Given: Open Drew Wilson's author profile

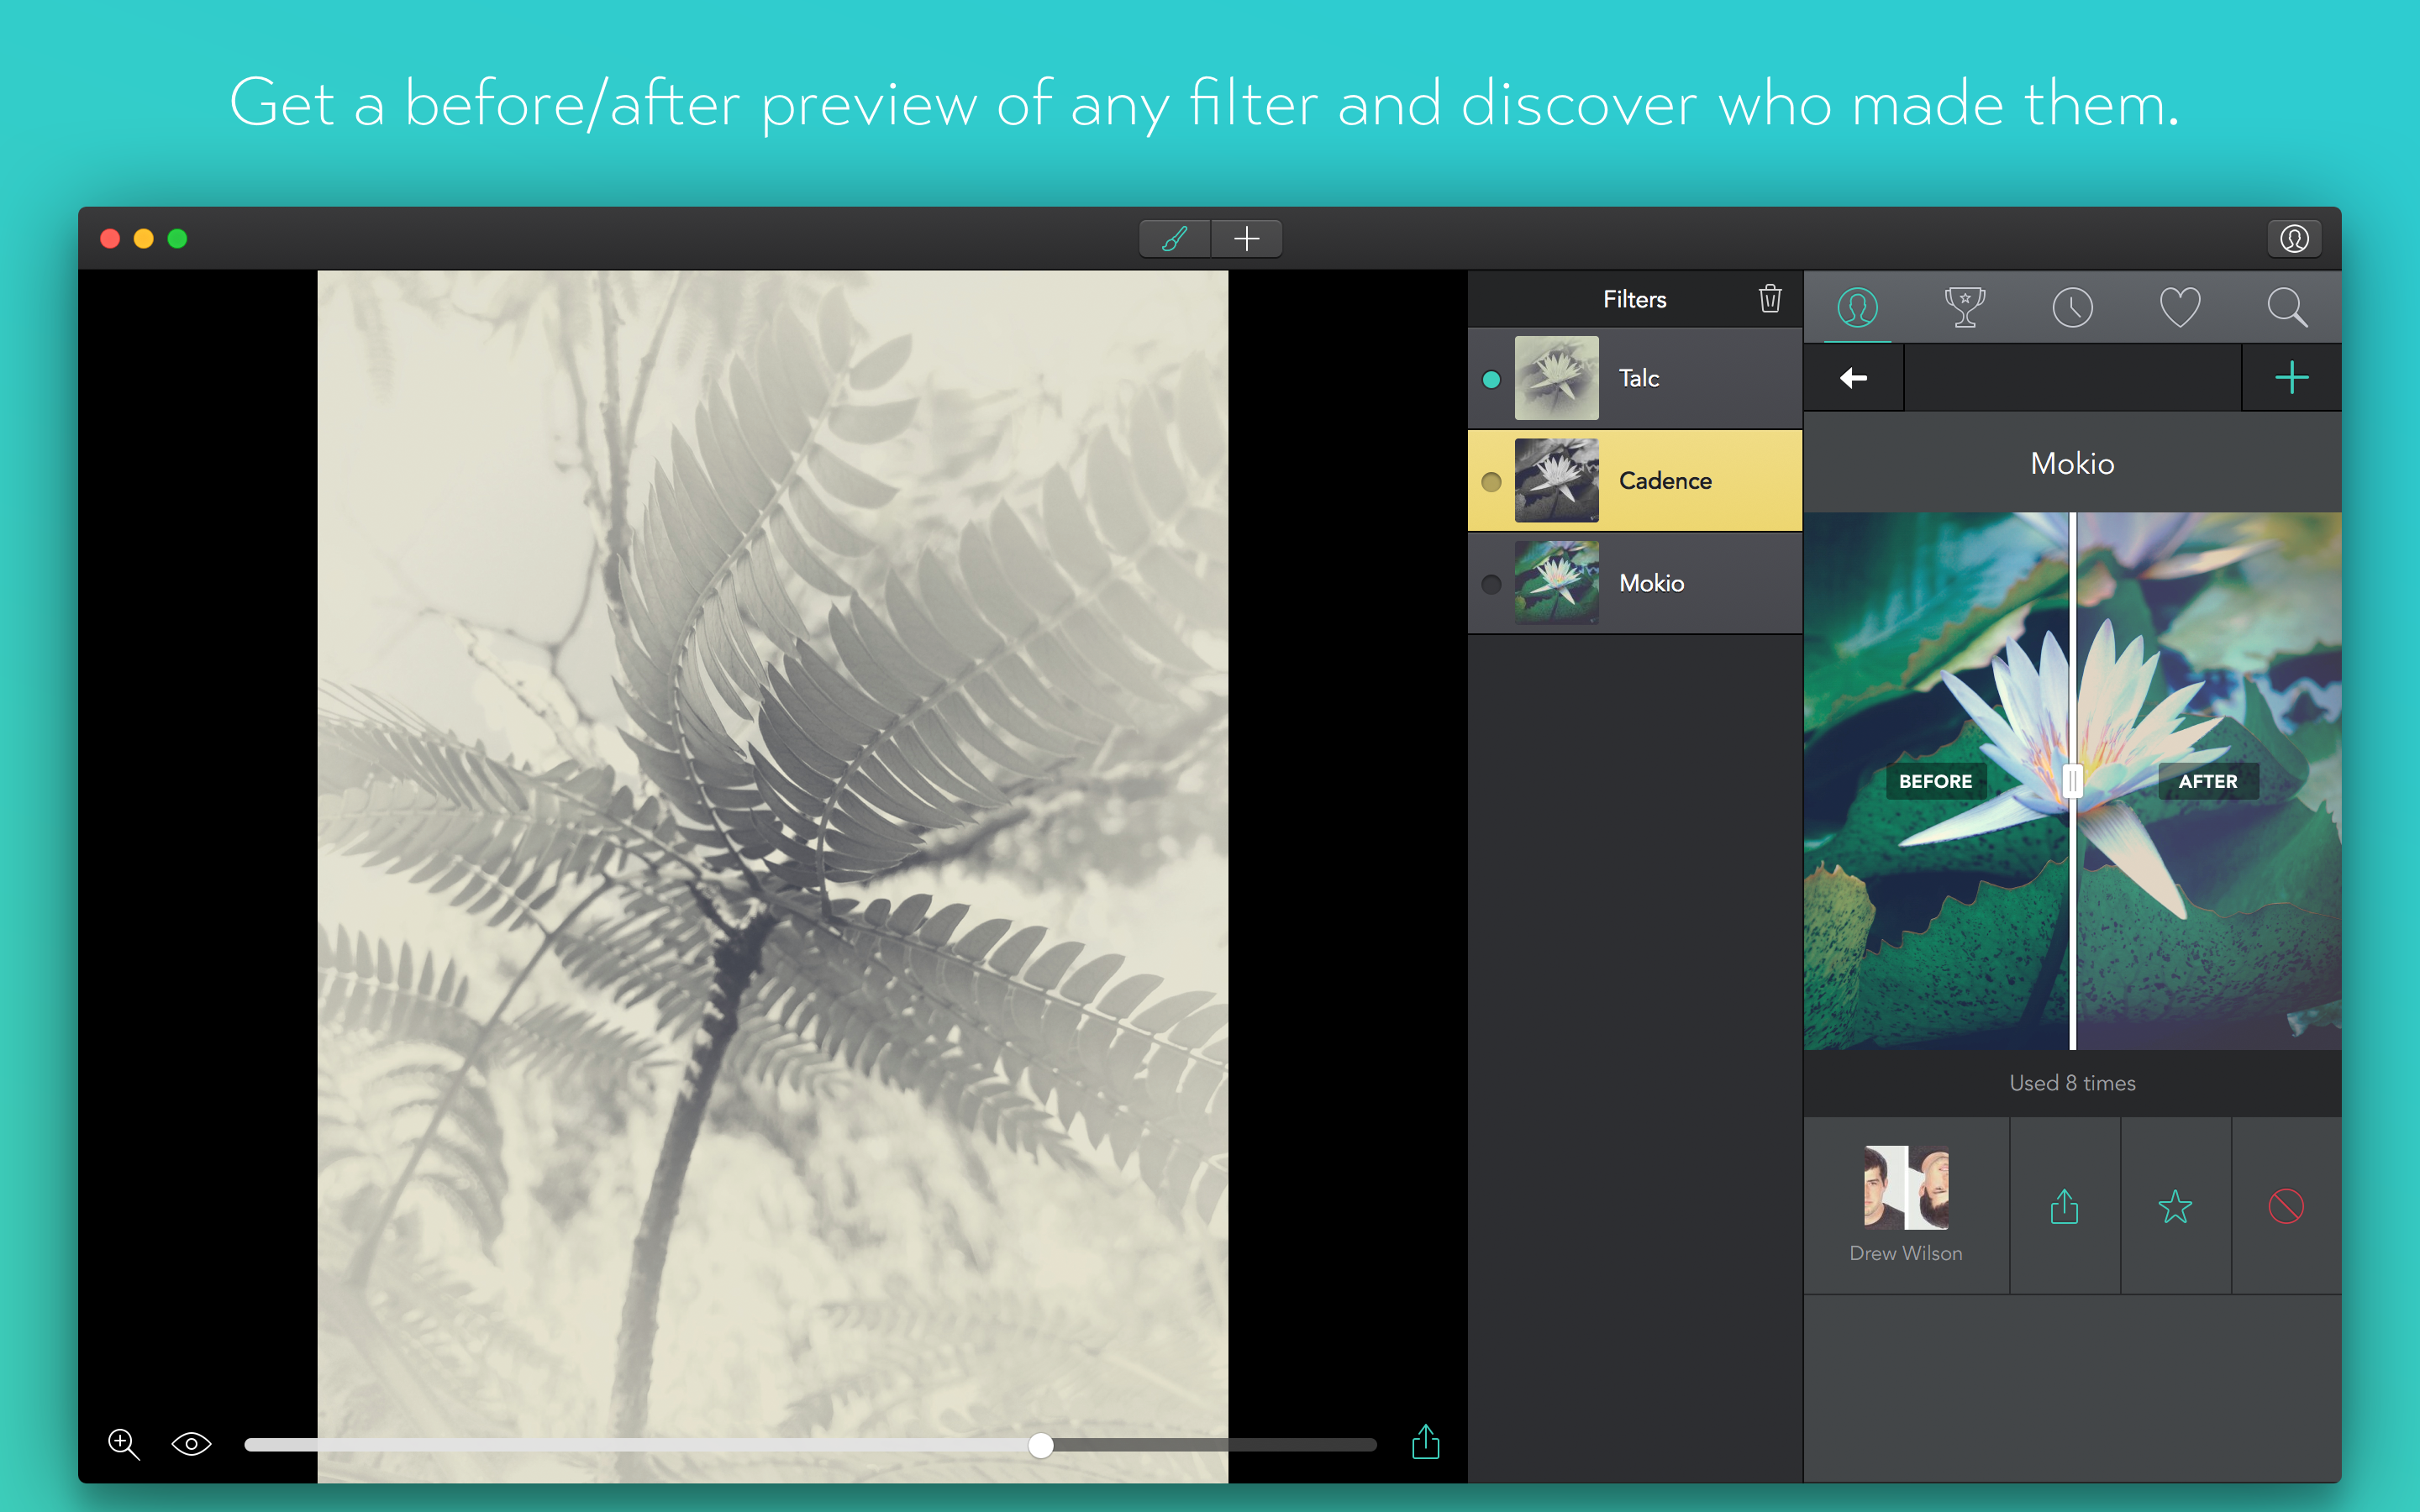Looking at the screenshot, I should [1906, 1204].
